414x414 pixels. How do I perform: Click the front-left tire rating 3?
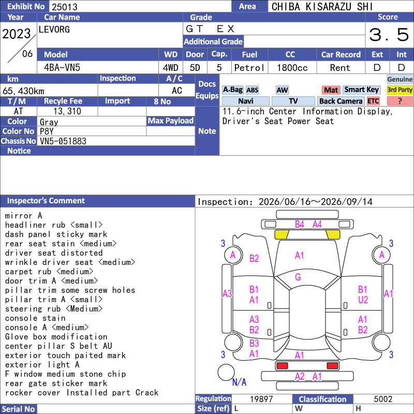click(x=223, y=243)
